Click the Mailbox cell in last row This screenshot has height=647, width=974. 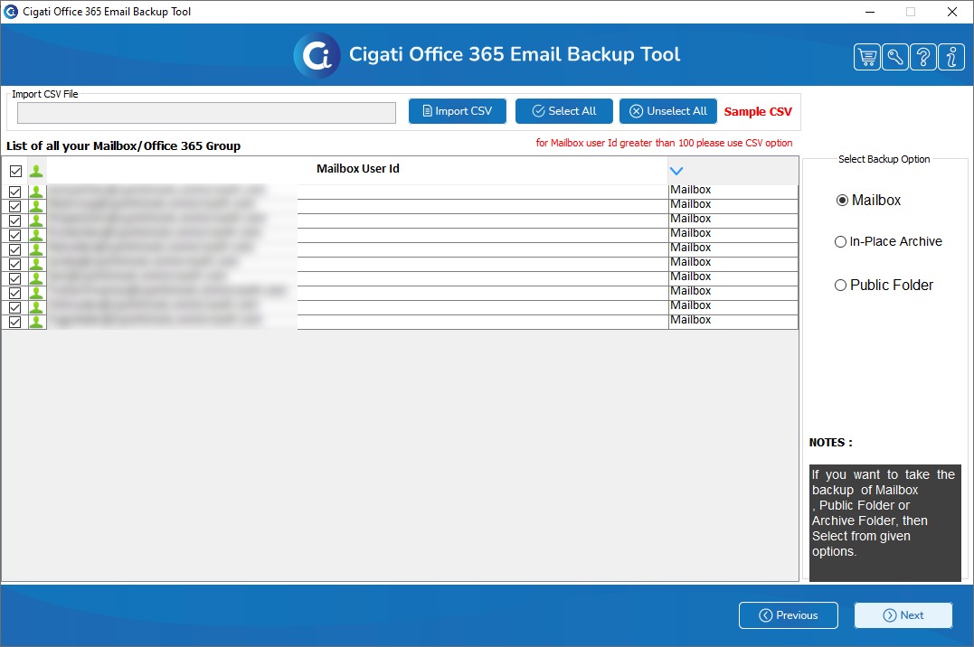click(x=733, y=321)
